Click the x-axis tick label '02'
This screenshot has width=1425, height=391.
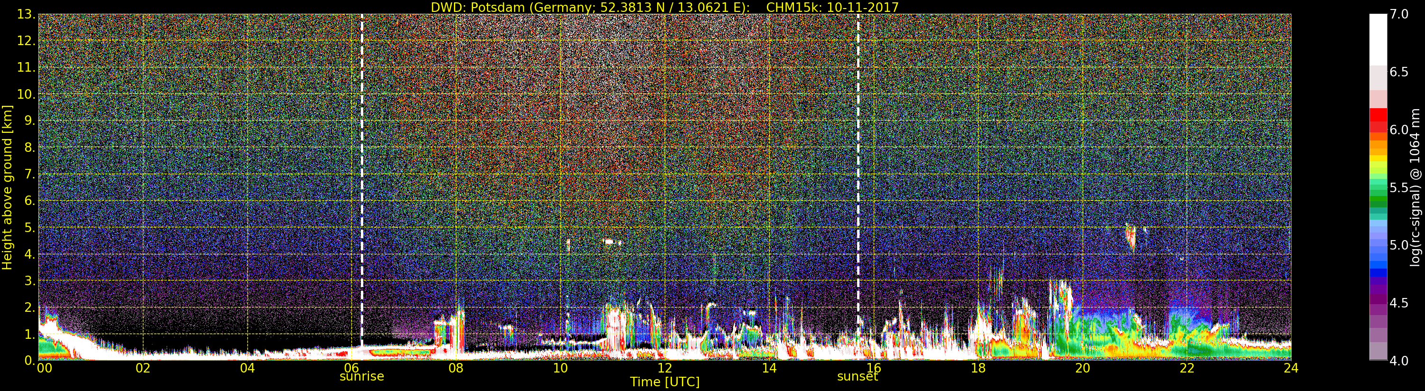click(x=143, y=368)
